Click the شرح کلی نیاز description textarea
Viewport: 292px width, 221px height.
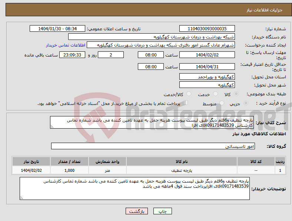click(x=152, y=122)
